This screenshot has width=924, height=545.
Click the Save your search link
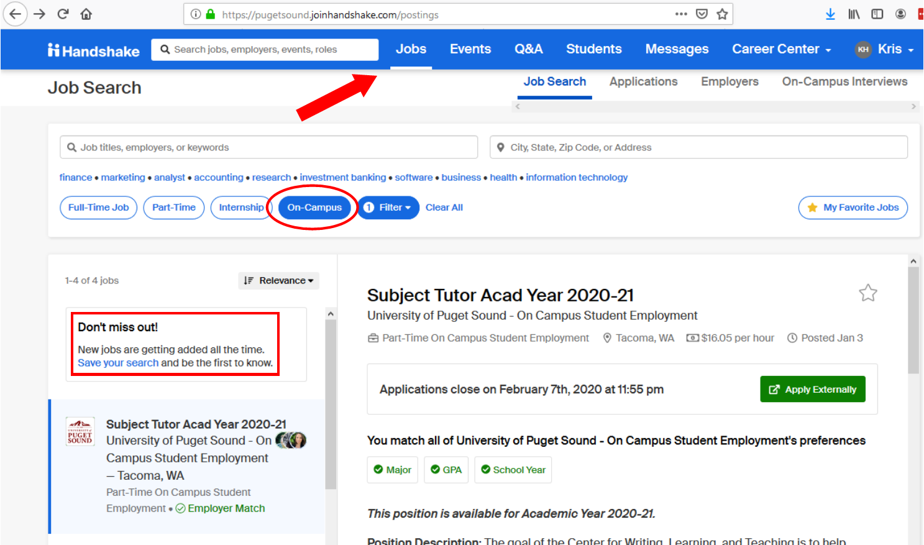118,363
